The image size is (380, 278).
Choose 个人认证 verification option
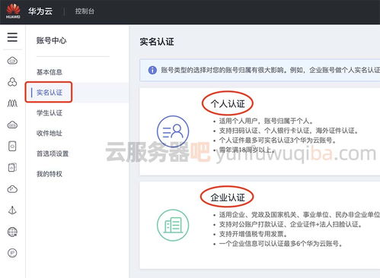point(228,103)
